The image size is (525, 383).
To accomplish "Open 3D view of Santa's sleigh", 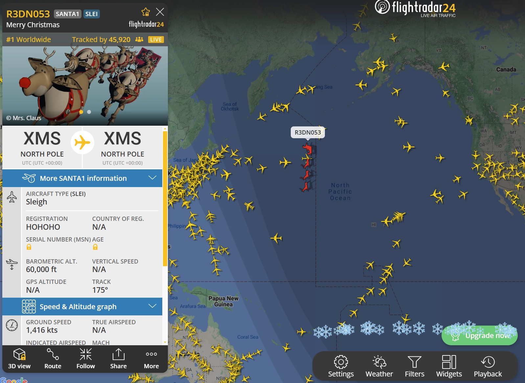I will point(19,359).
